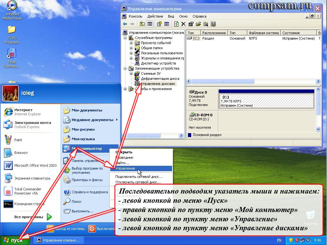327x245 pixels.
Task: Toggle the Show/Hide console tree toolbar button
Action: click(150, 24)
